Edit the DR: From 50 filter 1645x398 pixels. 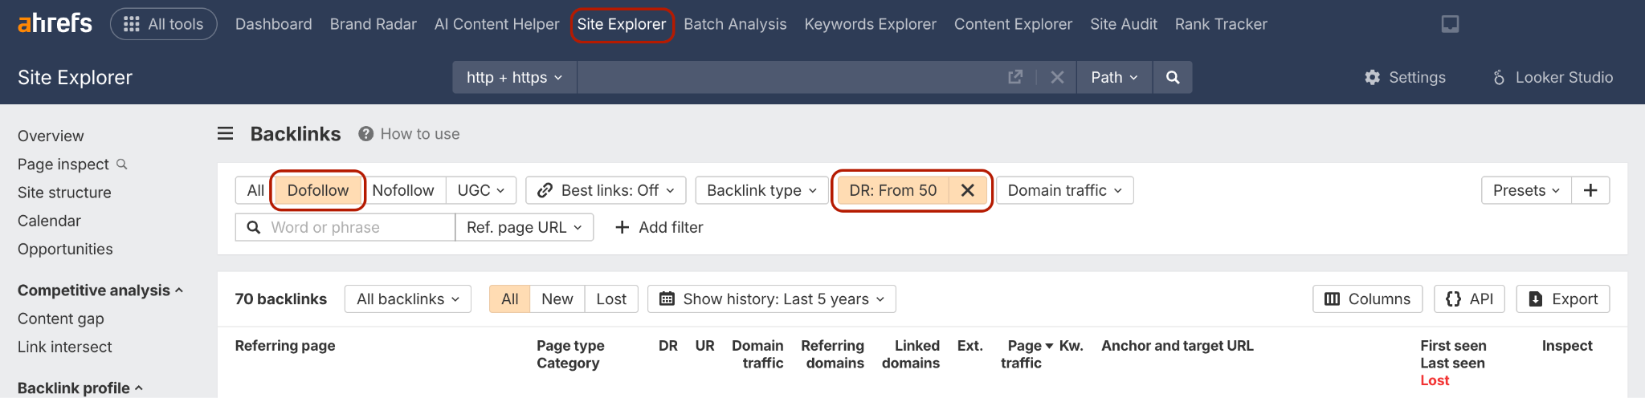click(893, 190)
